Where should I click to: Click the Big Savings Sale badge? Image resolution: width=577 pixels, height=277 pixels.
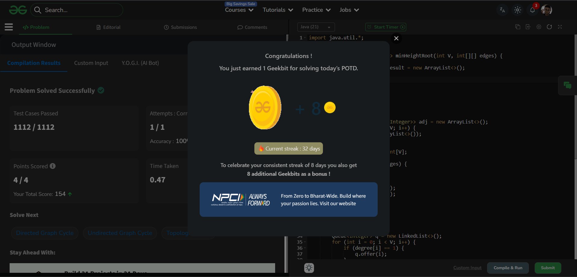click(241, 4)
